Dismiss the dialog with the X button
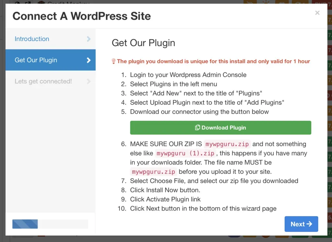The width and height of the screenshot is (332, 242). (x=317, y=13)
